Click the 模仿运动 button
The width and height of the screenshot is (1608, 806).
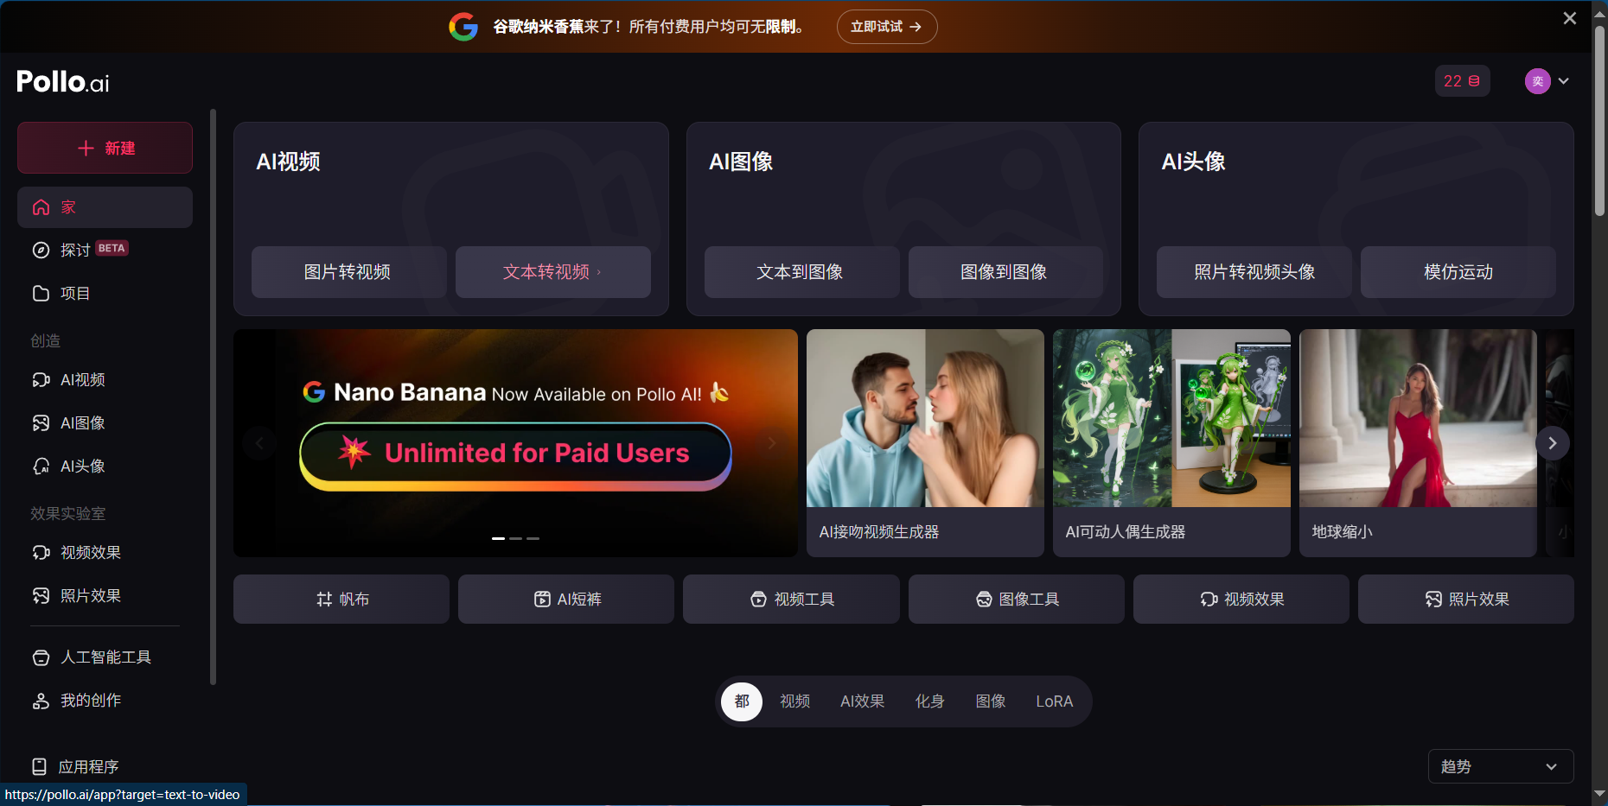(1458, 272)
